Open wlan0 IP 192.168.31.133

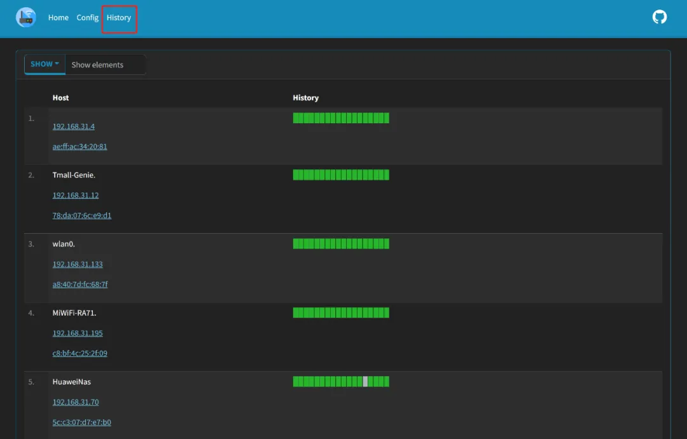point(78,264)
